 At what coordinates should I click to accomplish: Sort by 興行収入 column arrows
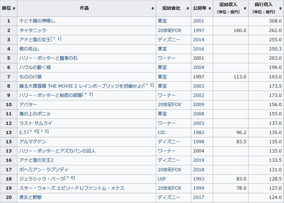click(280, 8)
